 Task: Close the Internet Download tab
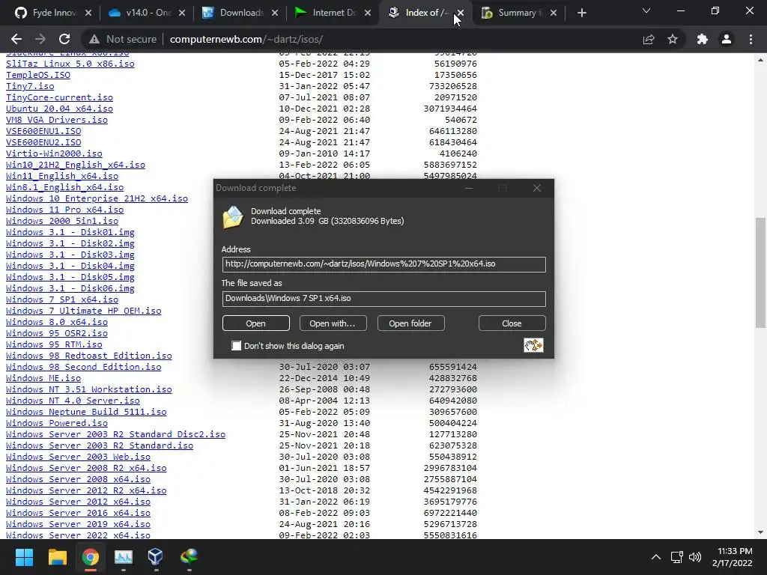(x=368, y=13)
